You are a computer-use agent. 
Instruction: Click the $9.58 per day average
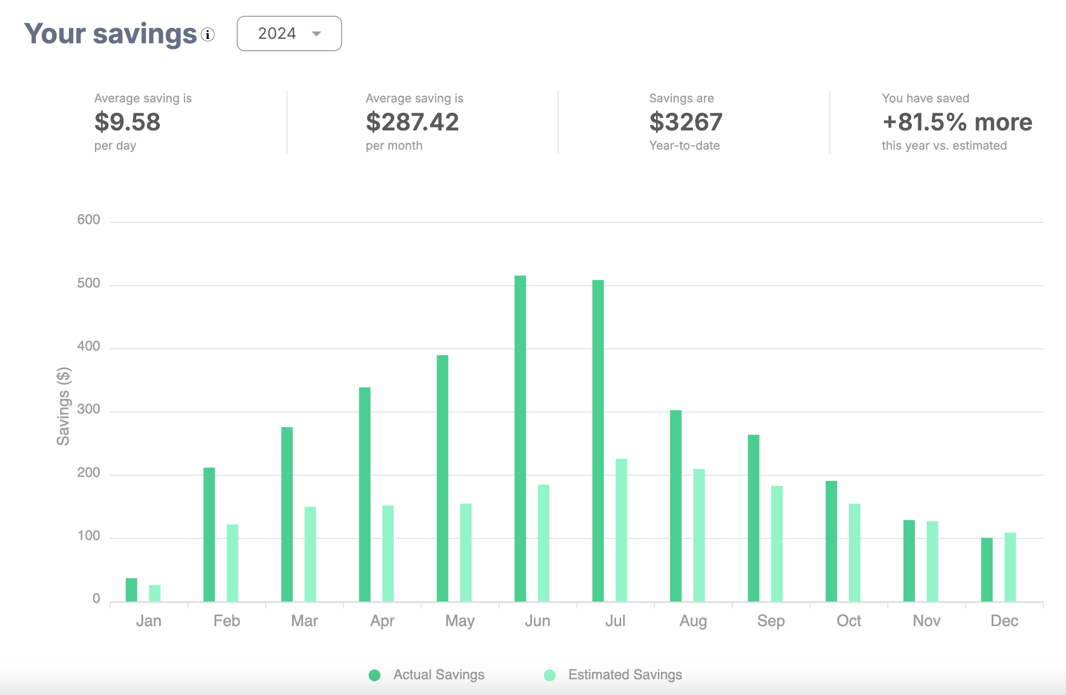point(127,122)
